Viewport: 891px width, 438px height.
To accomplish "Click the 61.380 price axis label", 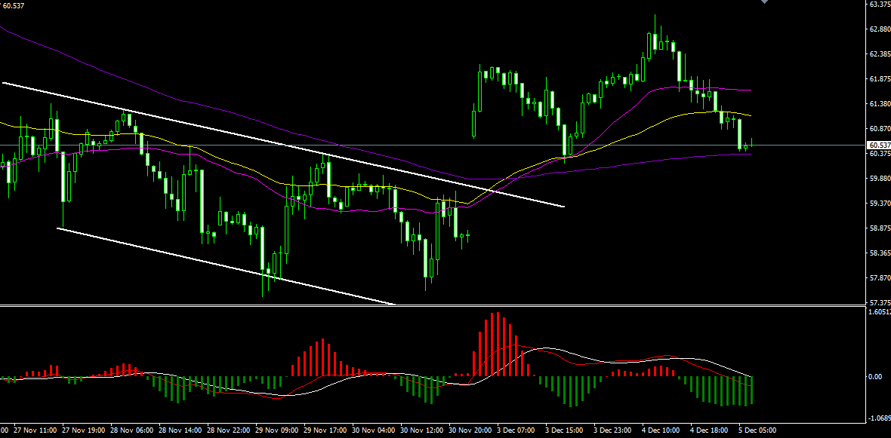I will point(880,104).
